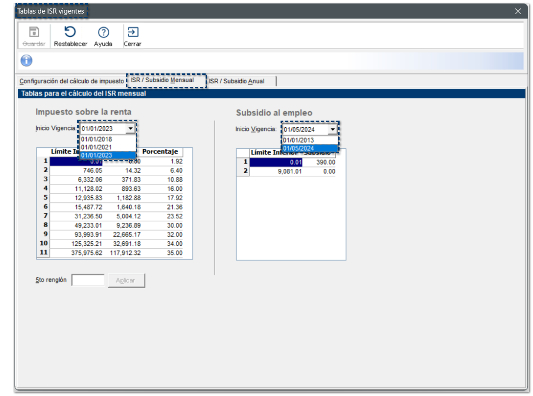Choose 01/01/2018 from ISR vigencia list
This screenshot has height=396, width=533.
click(96, 139)
